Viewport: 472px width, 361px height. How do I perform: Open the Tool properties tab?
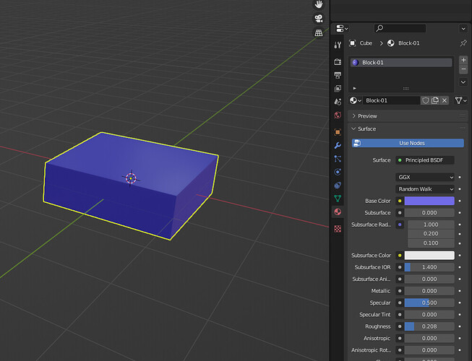tap(338, 45)
